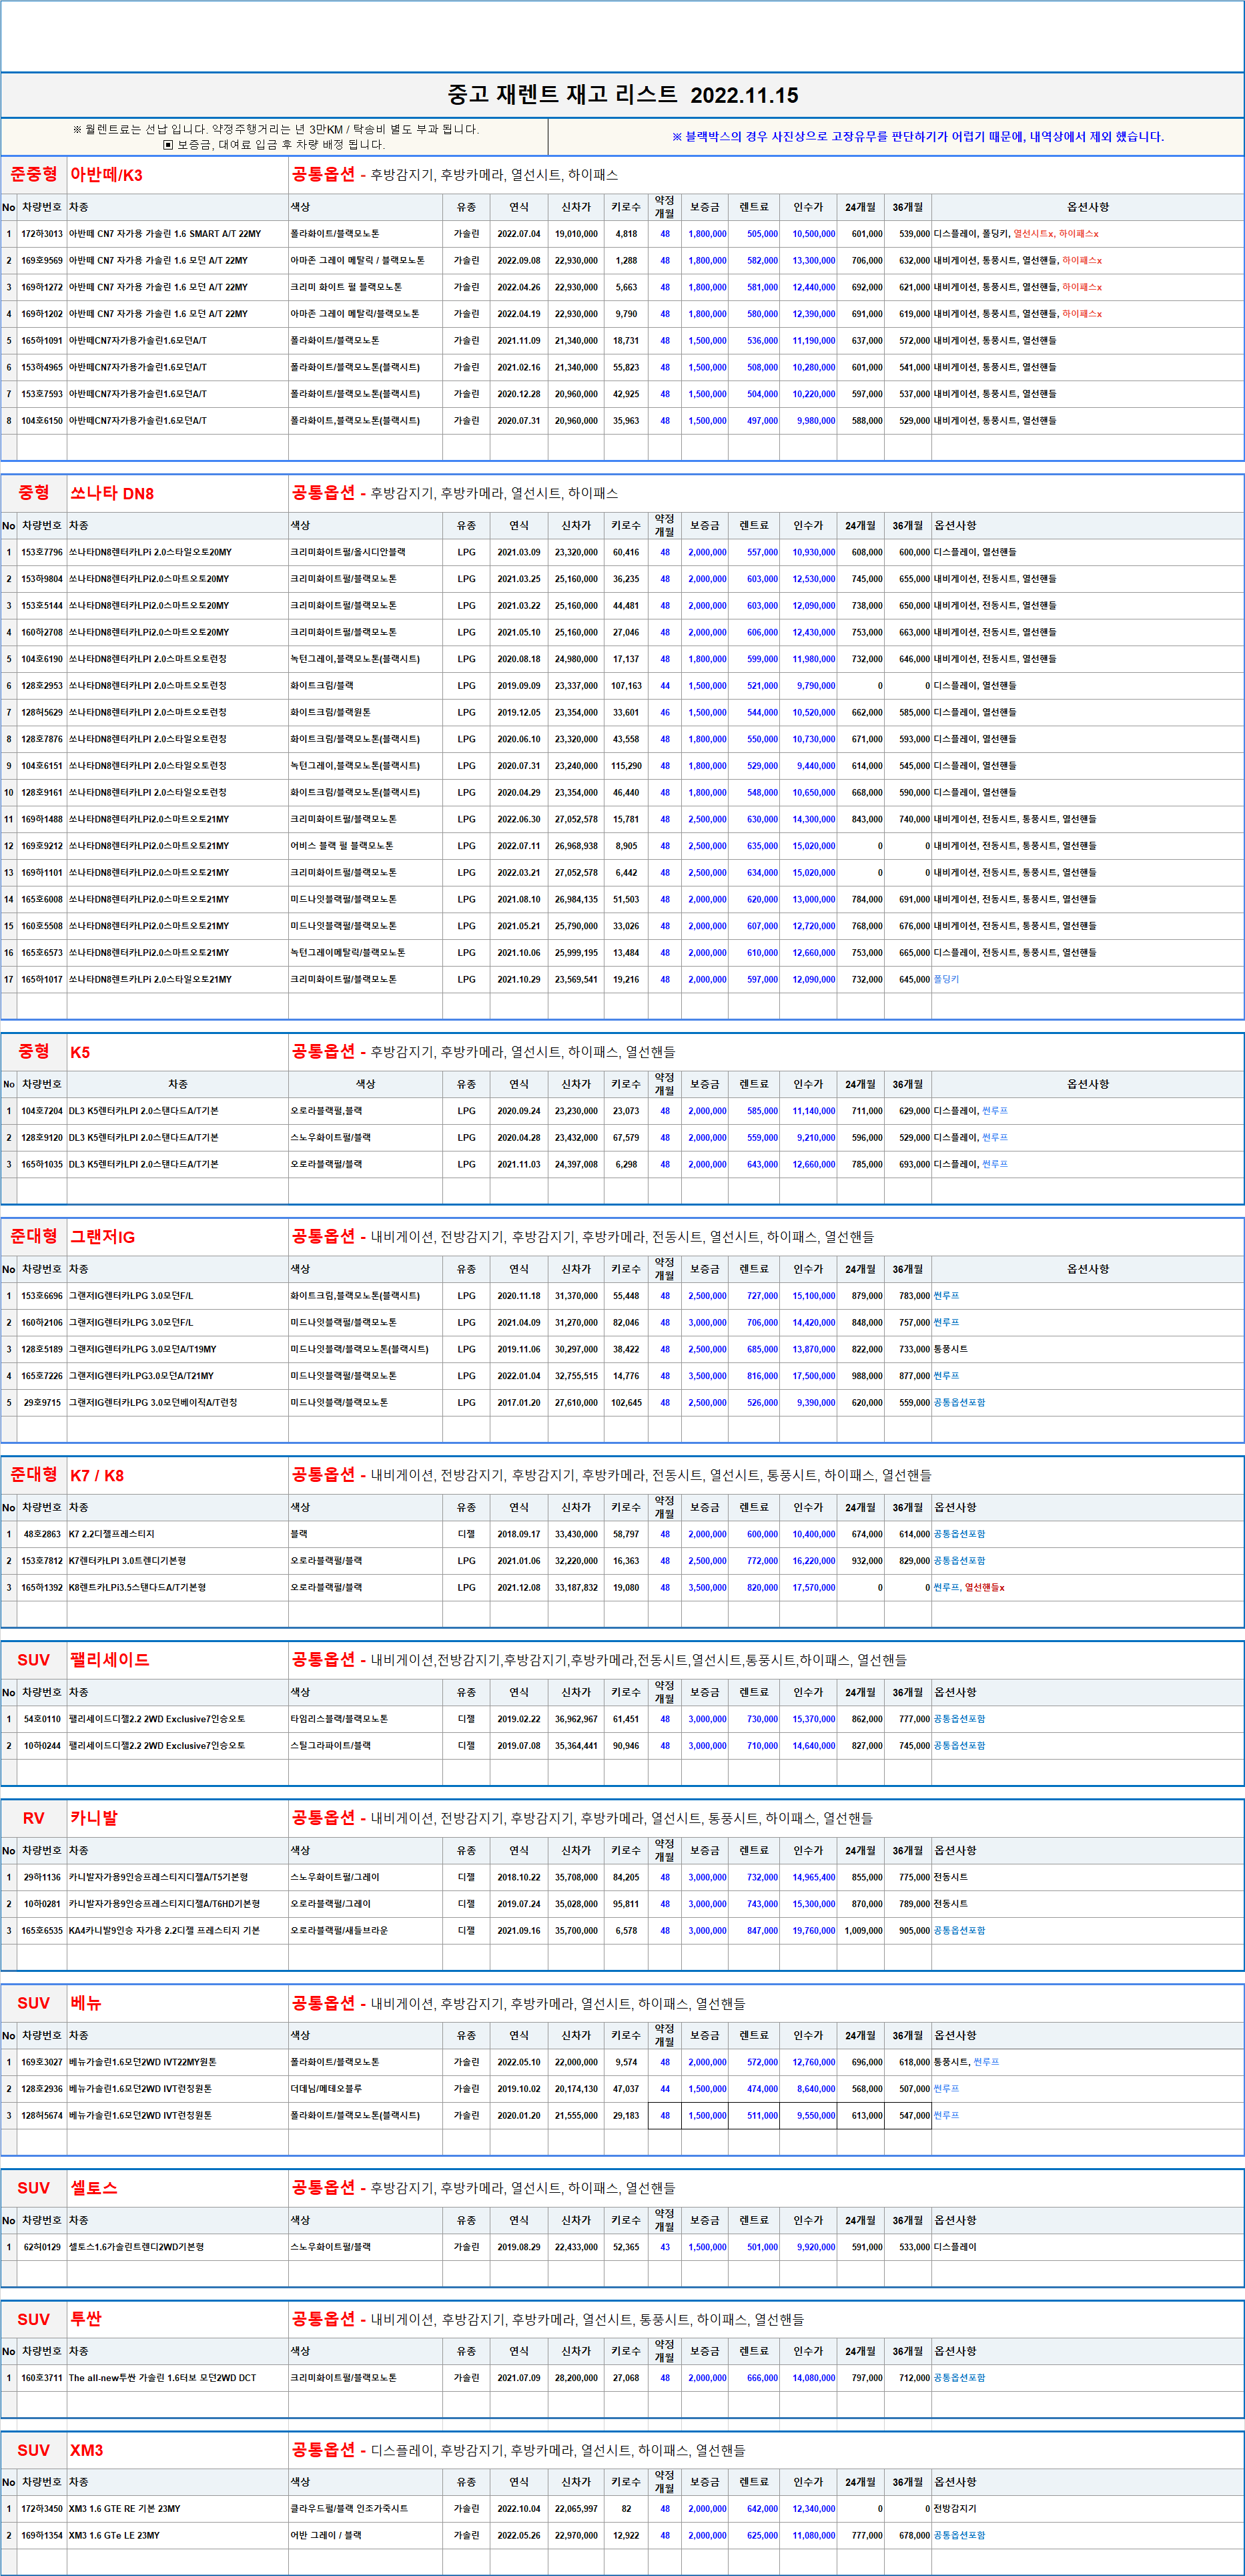
Task: Select car number 128호5189
Action: 42,1349
